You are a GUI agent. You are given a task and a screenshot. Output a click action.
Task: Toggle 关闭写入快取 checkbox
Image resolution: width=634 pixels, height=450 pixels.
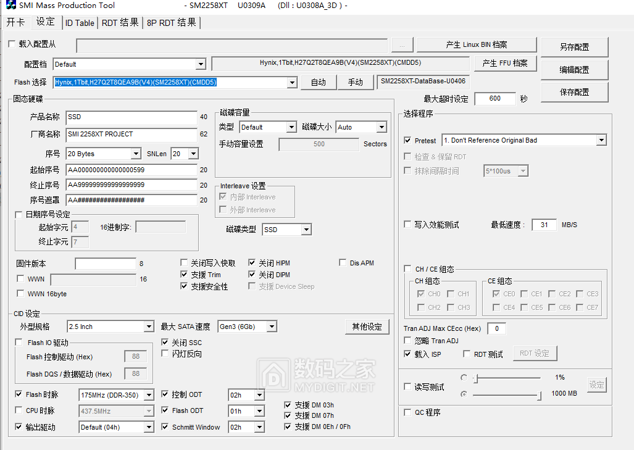click(x=184, y=263)
